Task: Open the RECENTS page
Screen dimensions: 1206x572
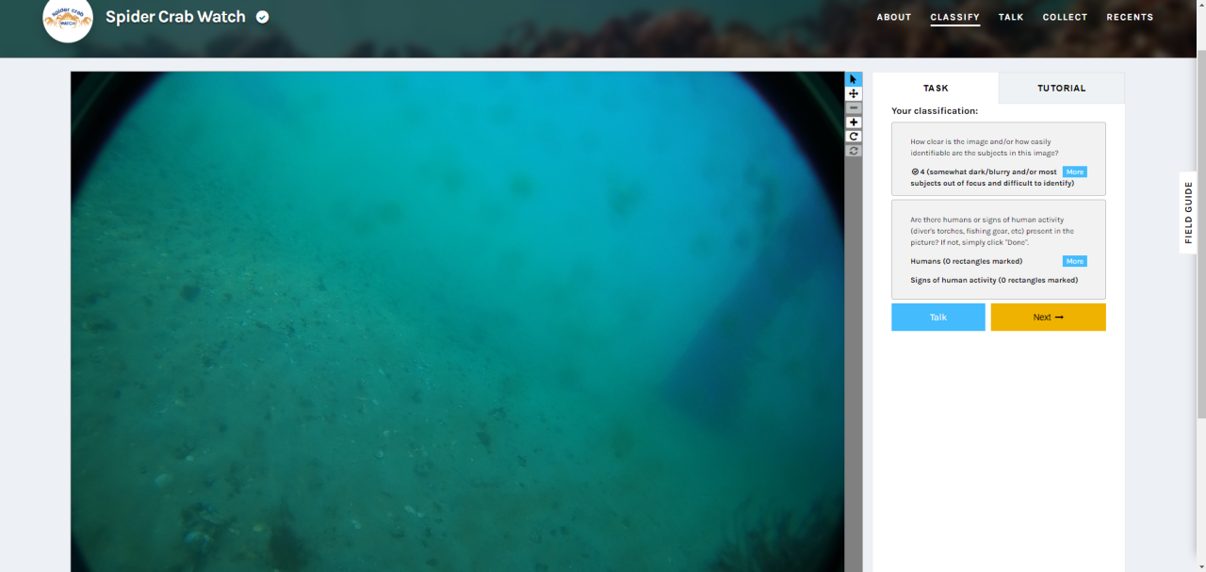Action: 1130,17
